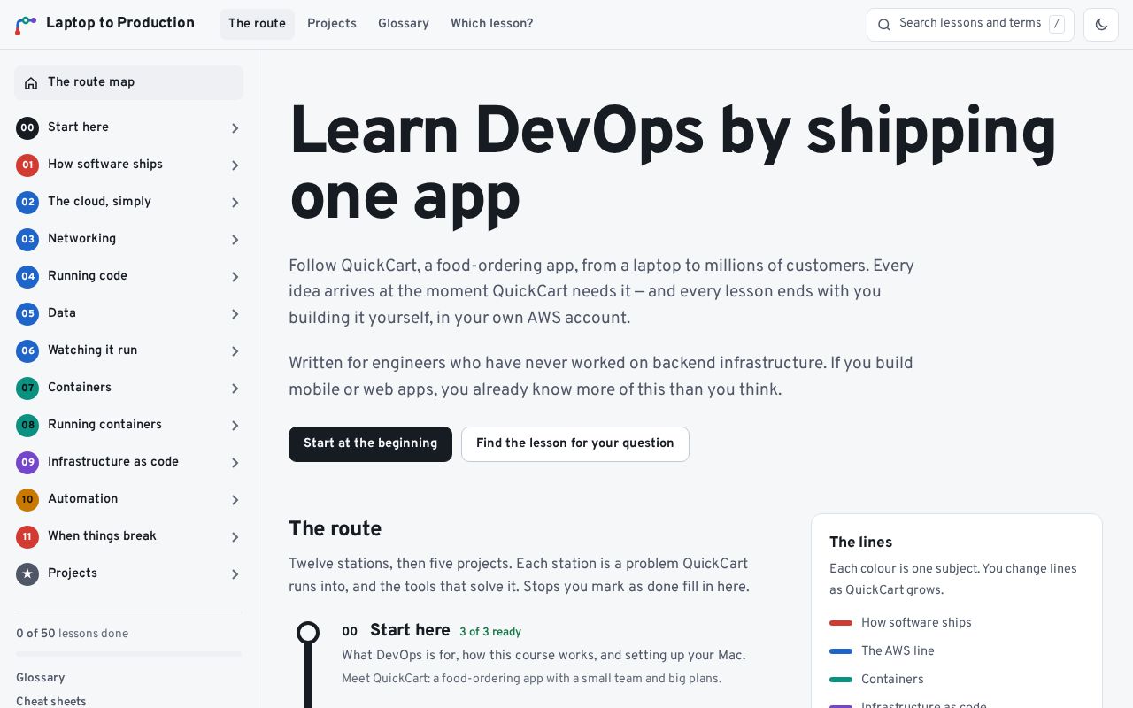The width and height of the screenshot is (1133, 708).
Task: Click the teal Containers line swatch
Action: [x=841, y=680]
